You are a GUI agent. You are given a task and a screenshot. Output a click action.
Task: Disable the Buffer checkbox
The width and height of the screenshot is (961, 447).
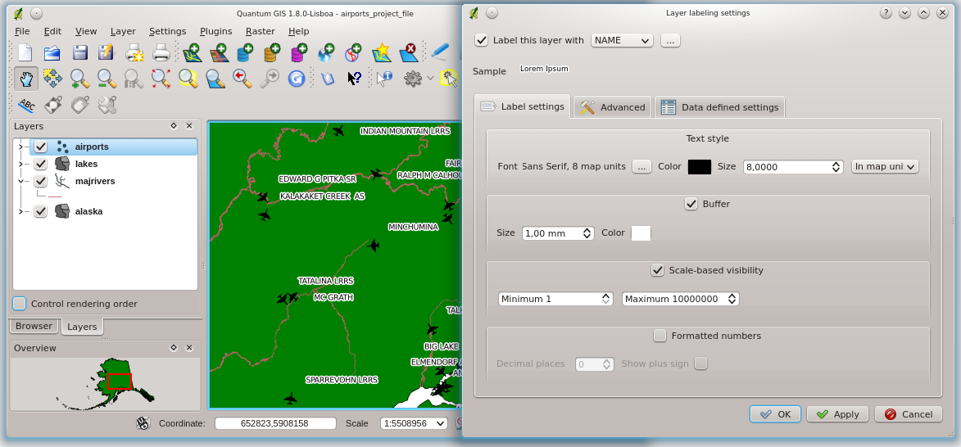(691, 204)
